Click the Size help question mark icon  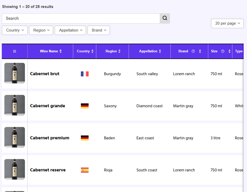223,51
